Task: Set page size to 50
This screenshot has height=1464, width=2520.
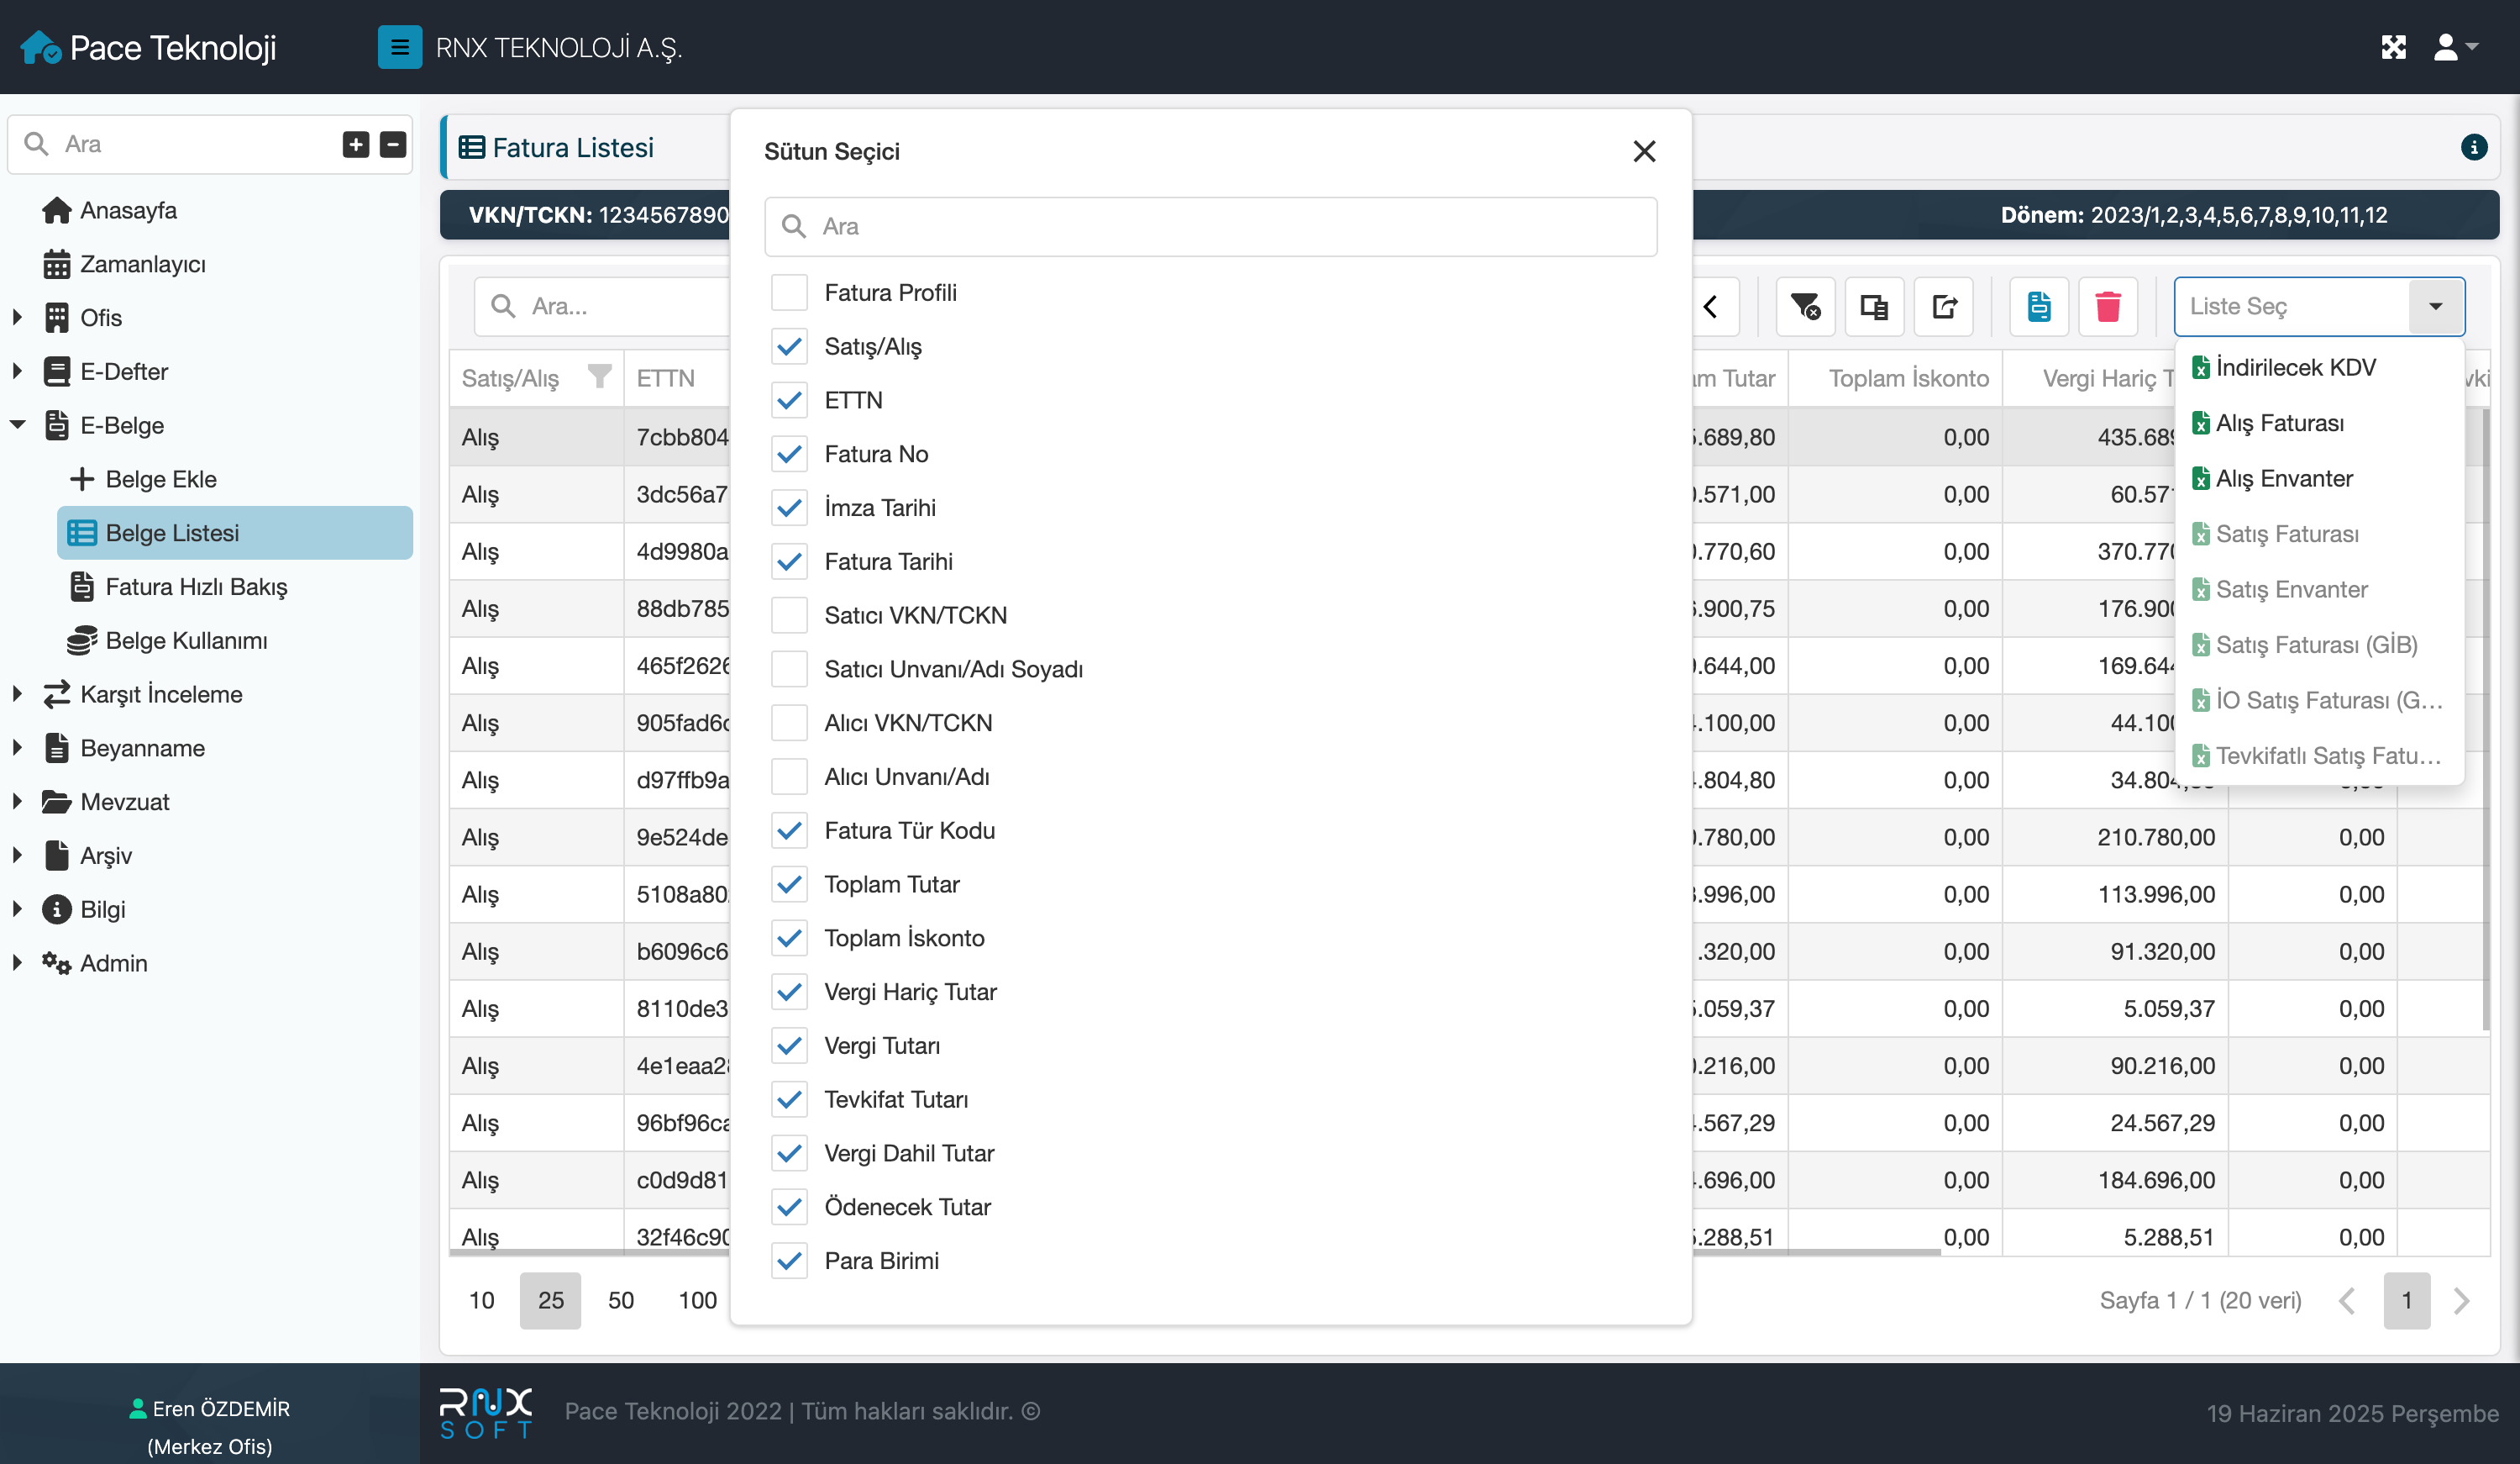Action: pos(620,1300)
